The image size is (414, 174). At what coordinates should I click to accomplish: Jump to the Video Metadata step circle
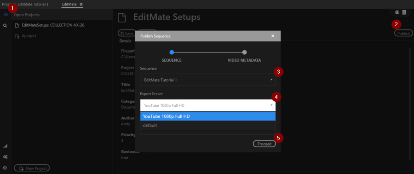point(245,52)
